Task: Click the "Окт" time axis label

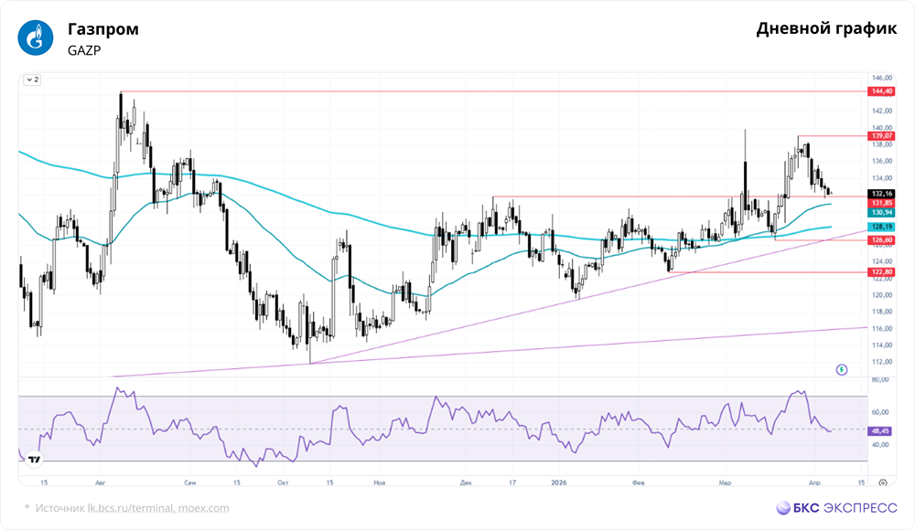Action: [283, 482]
